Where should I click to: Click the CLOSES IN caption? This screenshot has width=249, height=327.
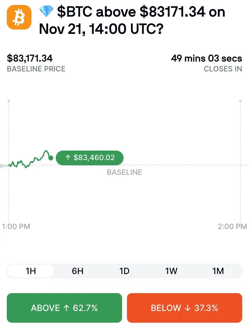pyautogui.click(x=223, y=69)
